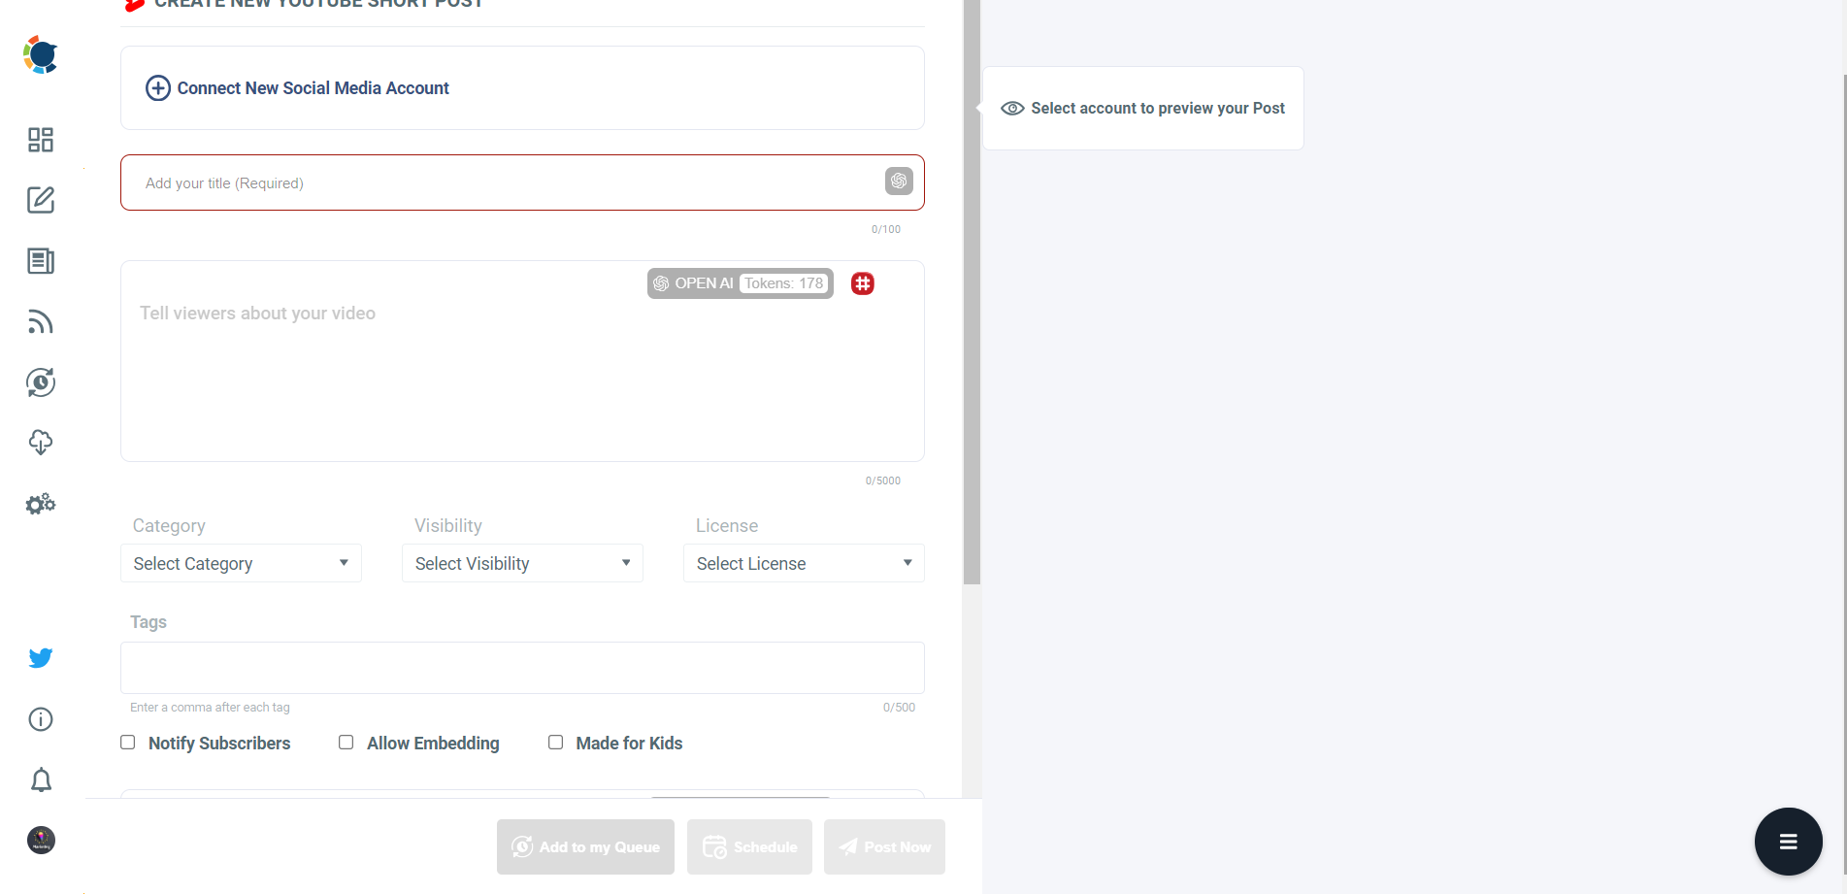Expand the Select Visibility dropdown
Viewport: 1847px width, 894px height.
coord(521,563)
